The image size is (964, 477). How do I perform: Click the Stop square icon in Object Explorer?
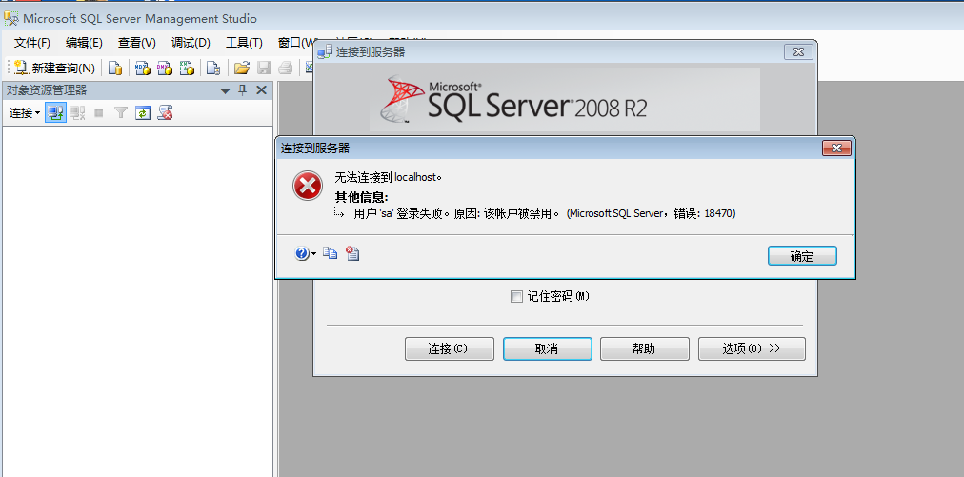[98, 113]
